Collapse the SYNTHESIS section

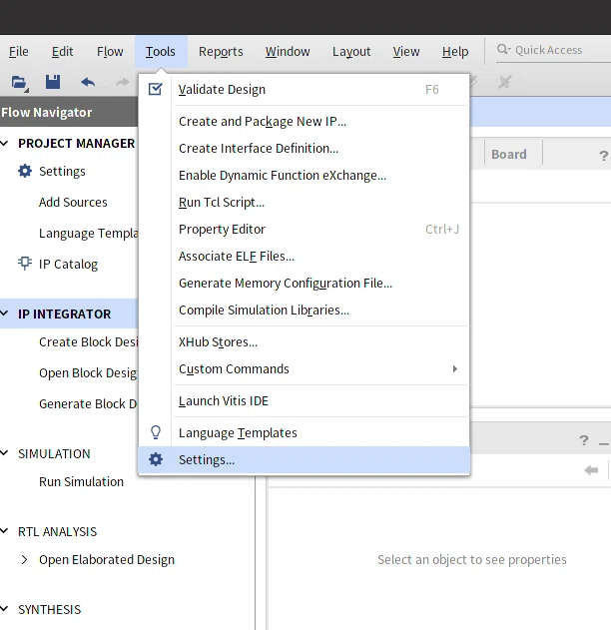[x=4, y=609]
